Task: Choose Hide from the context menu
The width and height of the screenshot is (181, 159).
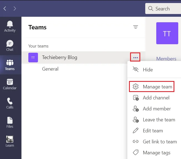Action: (154, 70)
